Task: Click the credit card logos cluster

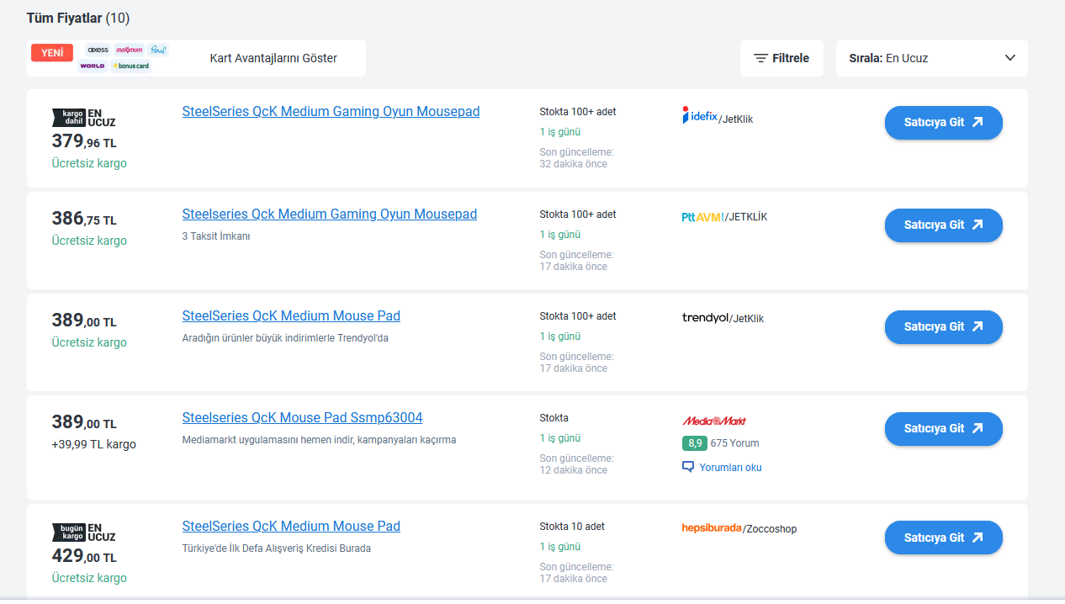Action: (x=123, y=58)
